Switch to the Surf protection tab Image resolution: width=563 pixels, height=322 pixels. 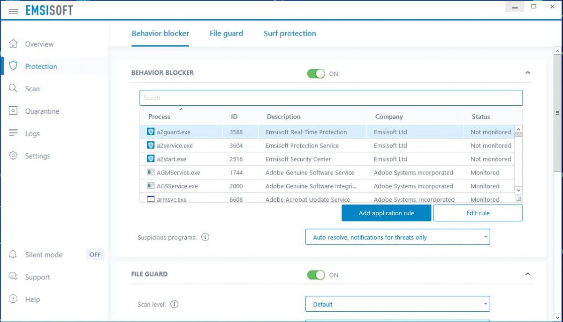289,33
